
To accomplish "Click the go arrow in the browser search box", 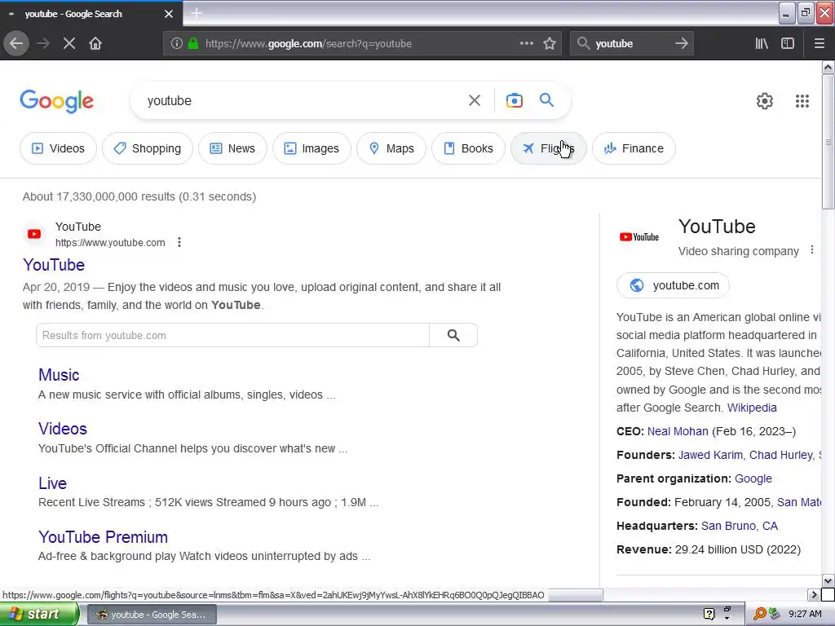I will 682,44.
